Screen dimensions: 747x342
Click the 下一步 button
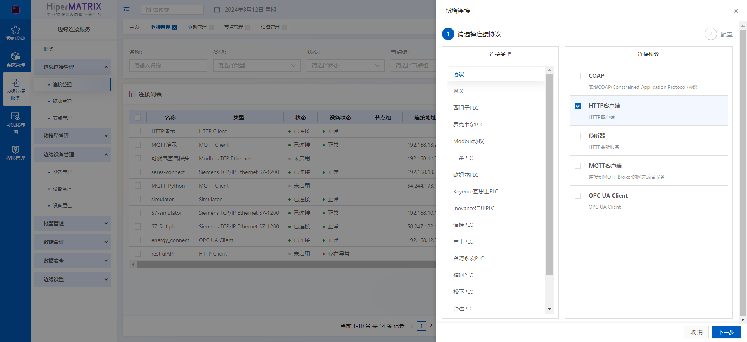click(x=726, y=332)
